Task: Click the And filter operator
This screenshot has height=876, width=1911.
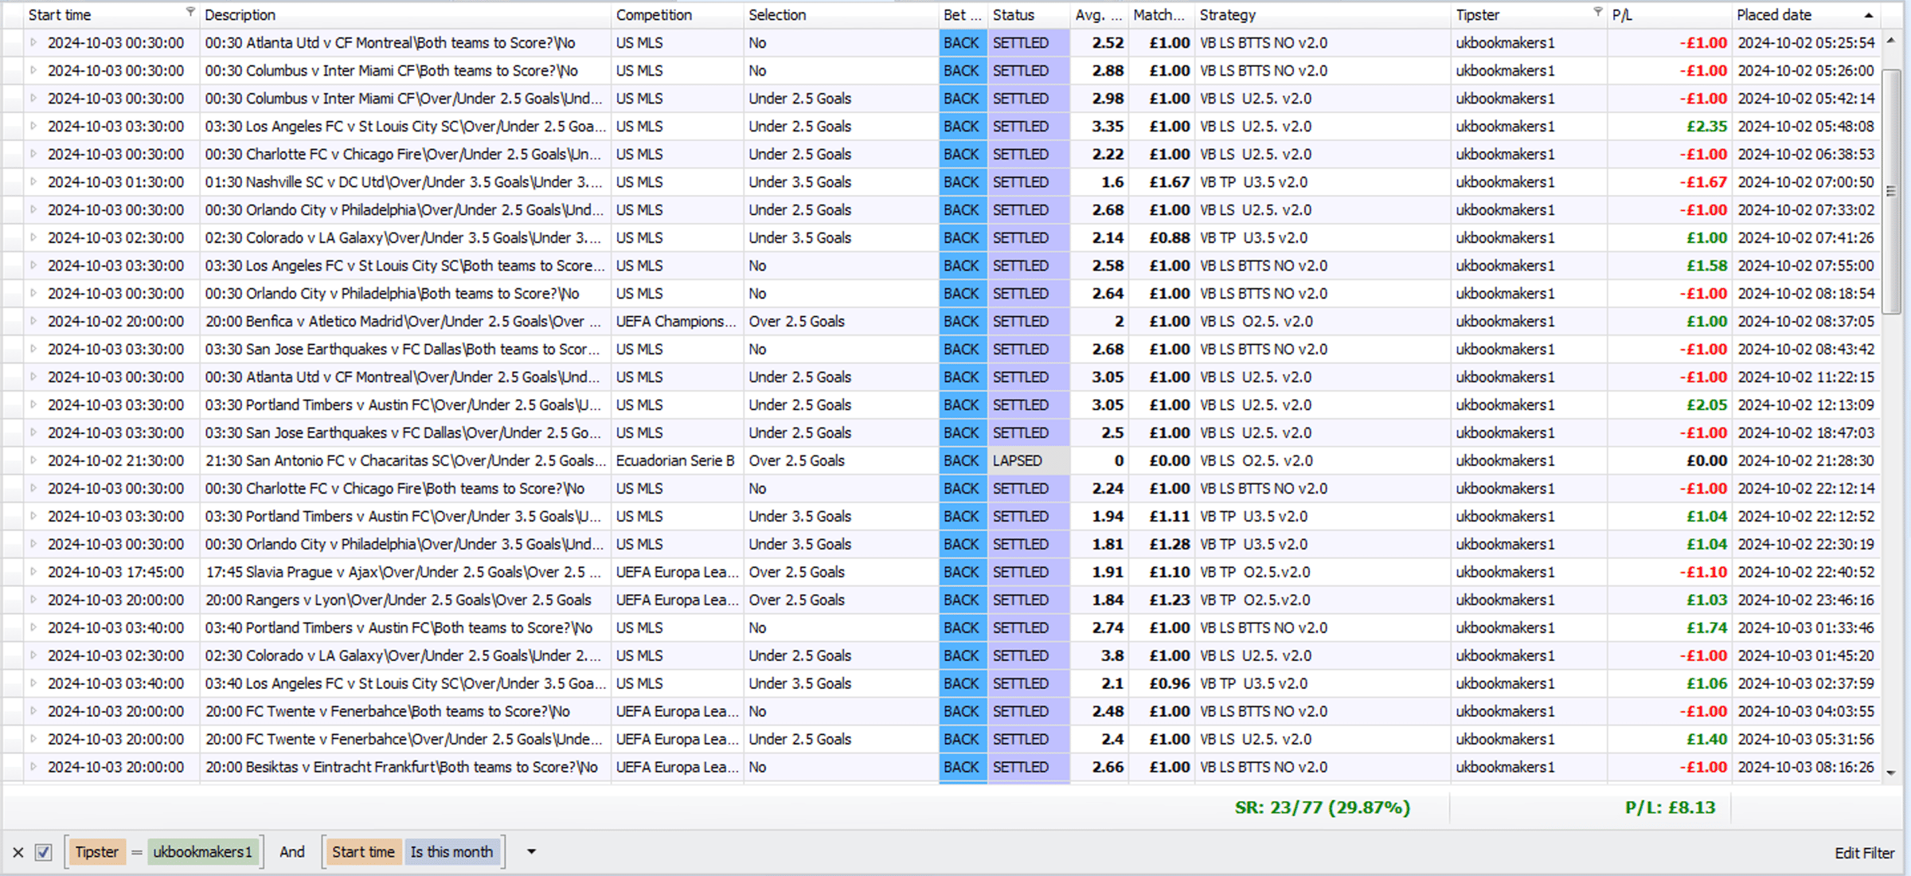Action: [291, 852]
